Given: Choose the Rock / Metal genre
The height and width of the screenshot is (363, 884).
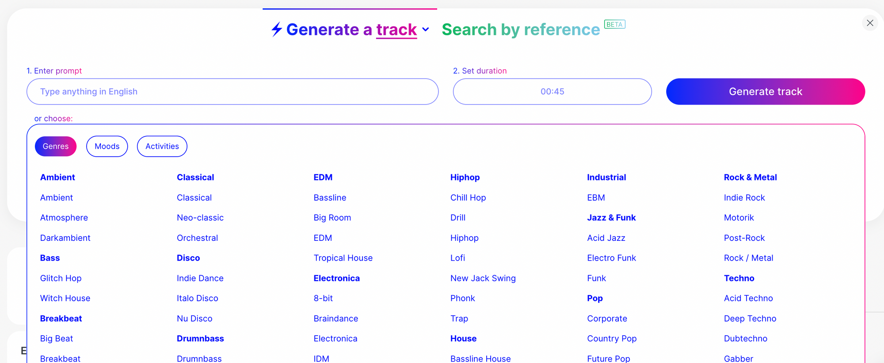Looking at the screenshot, I should tap(749, 258).
